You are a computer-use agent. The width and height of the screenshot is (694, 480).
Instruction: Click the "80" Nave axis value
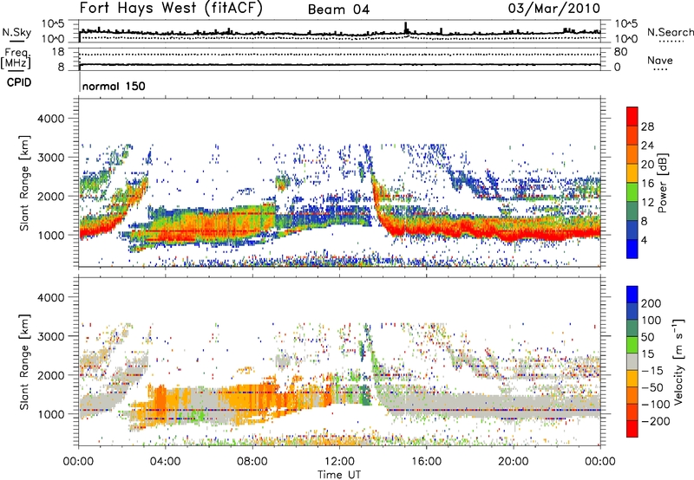coord(620,52)
